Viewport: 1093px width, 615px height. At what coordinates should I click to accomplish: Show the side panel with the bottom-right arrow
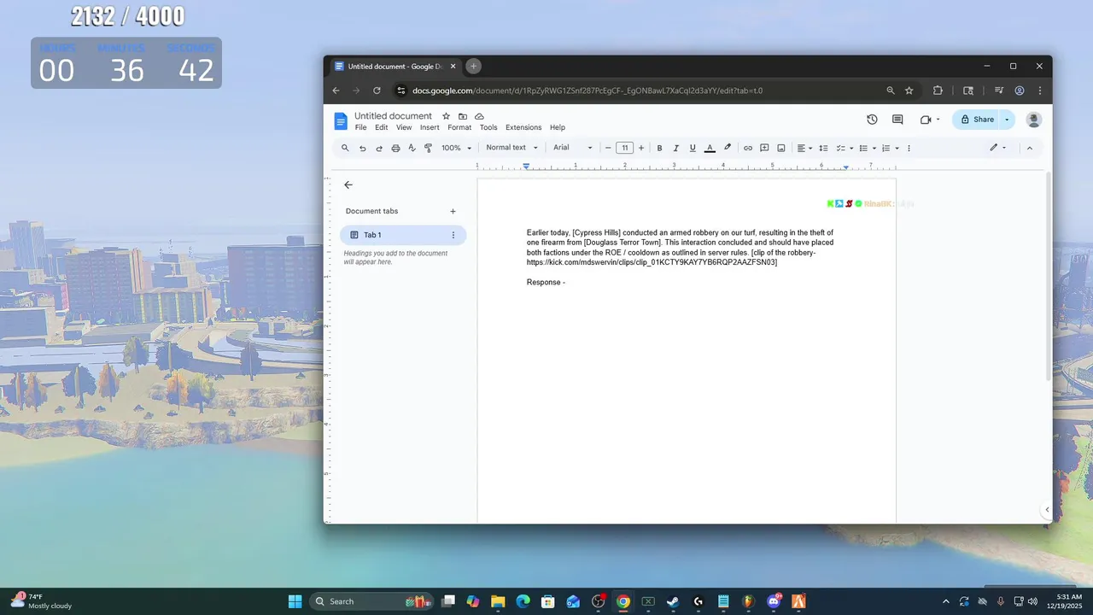coord(1047,510)
